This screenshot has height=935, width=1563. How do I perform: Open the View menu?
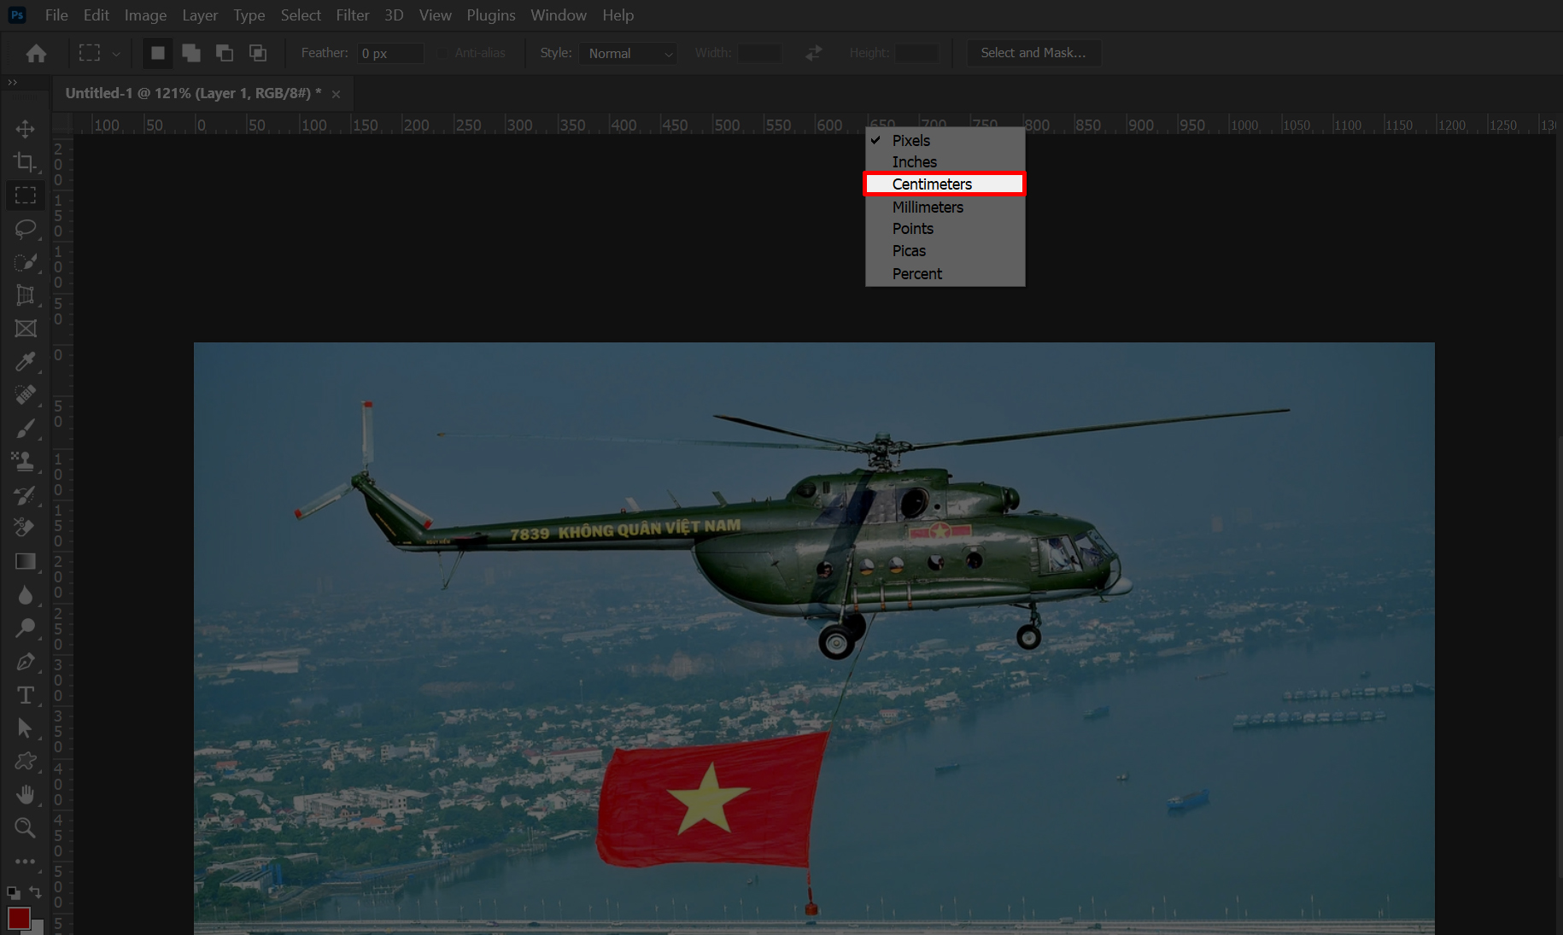(x=435, y=15)
